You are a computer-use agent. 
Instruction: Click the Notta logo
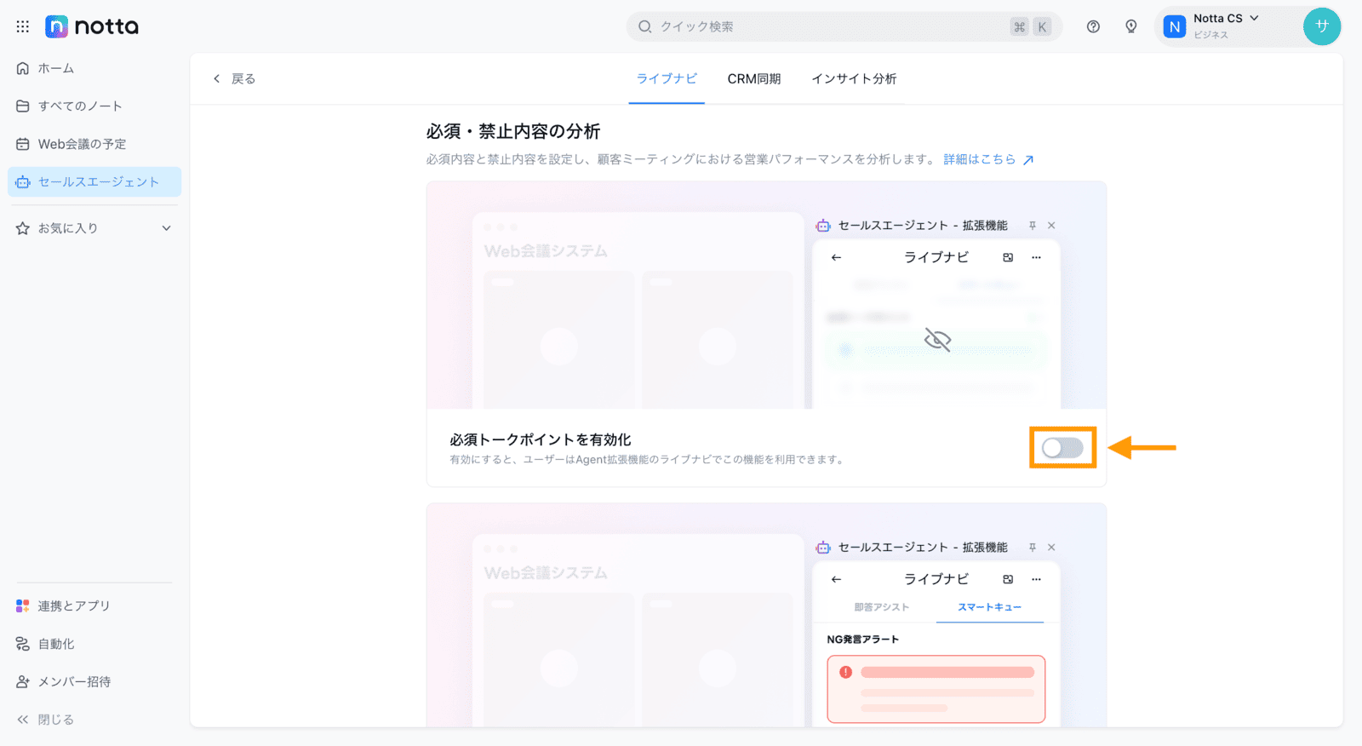[x=92, y=26]
